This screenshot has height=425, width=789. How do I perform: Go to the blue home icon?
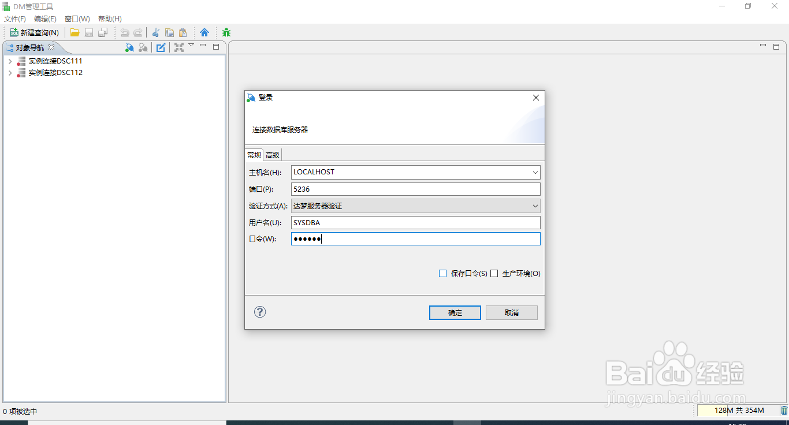[x=204, y=32]
